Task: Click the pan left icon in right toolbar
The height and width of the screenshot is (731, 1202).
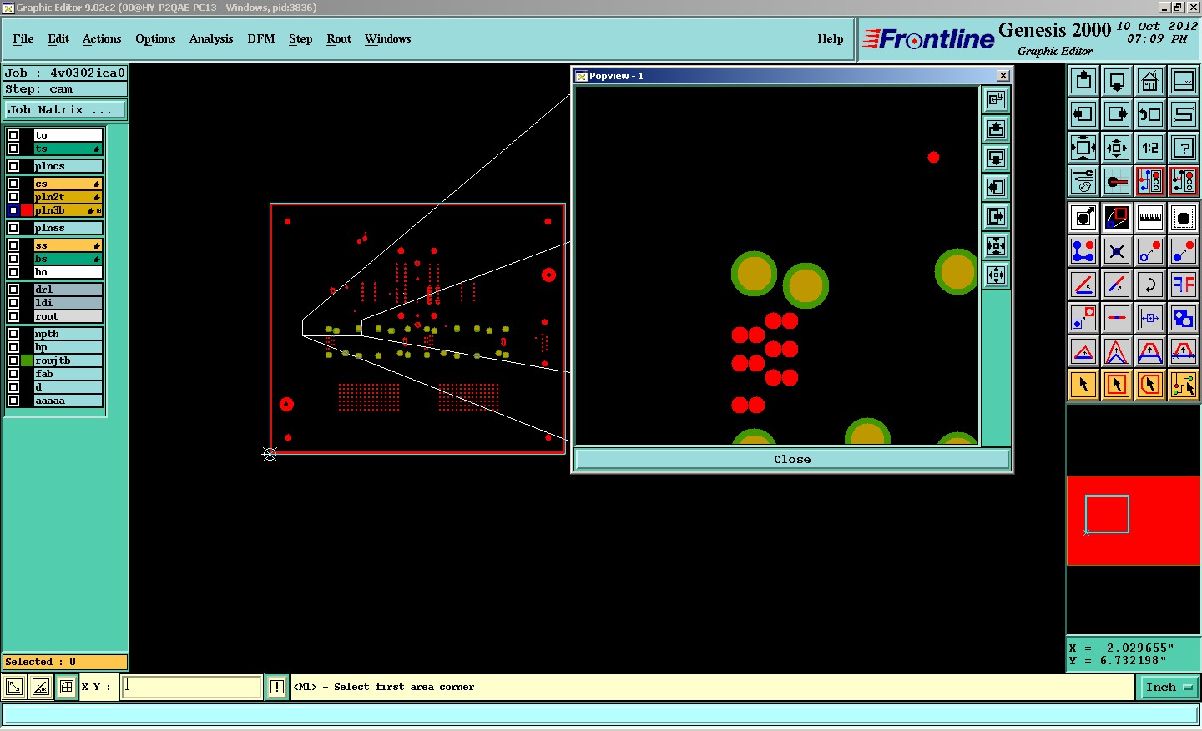Action: pos(1083,114)
